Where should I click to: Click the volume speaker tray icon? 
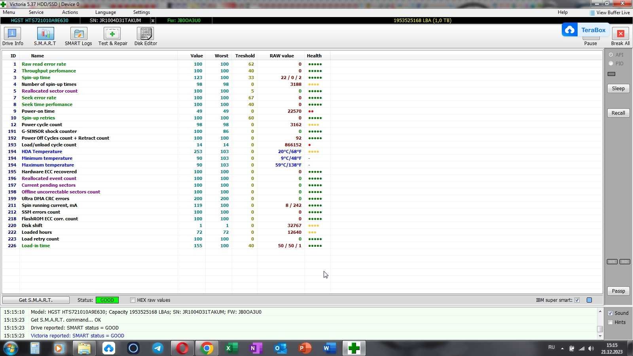(x=591, y=348)
